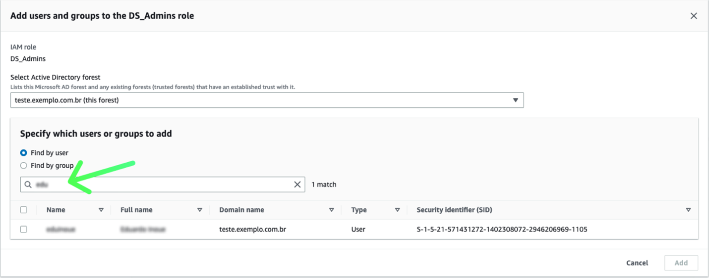Click the Cancel button
709x278 pixels.
637,263
